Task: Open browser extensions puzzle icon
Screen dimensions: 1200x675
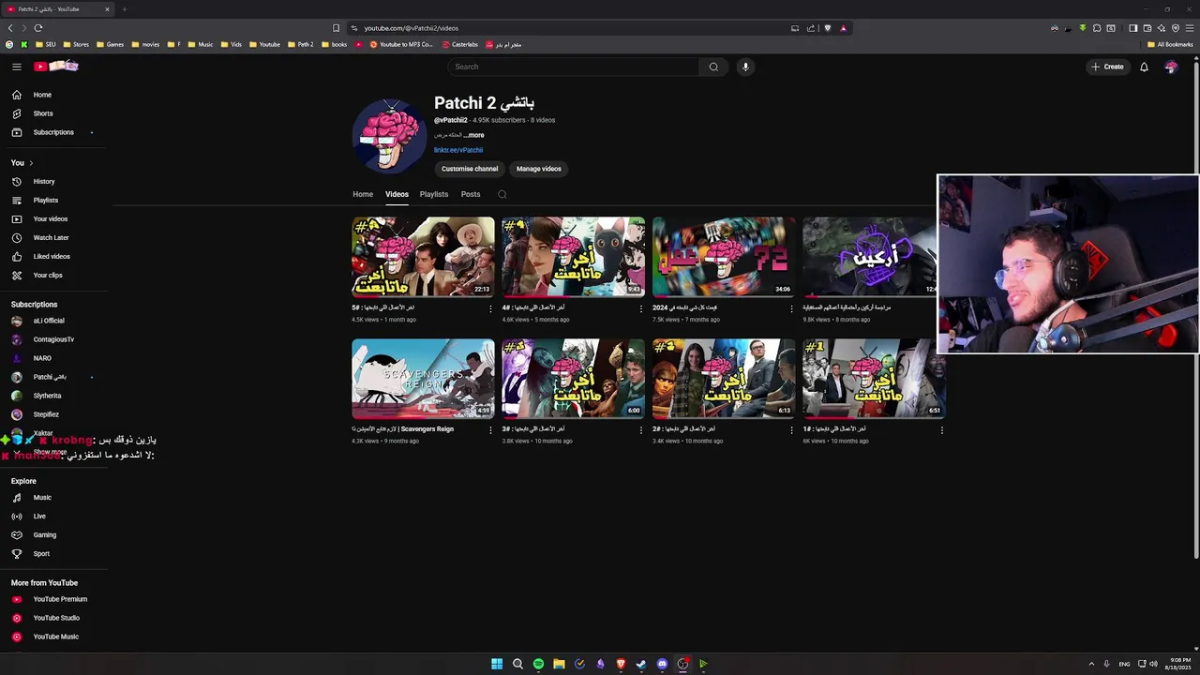Action: pos(1097,28)
